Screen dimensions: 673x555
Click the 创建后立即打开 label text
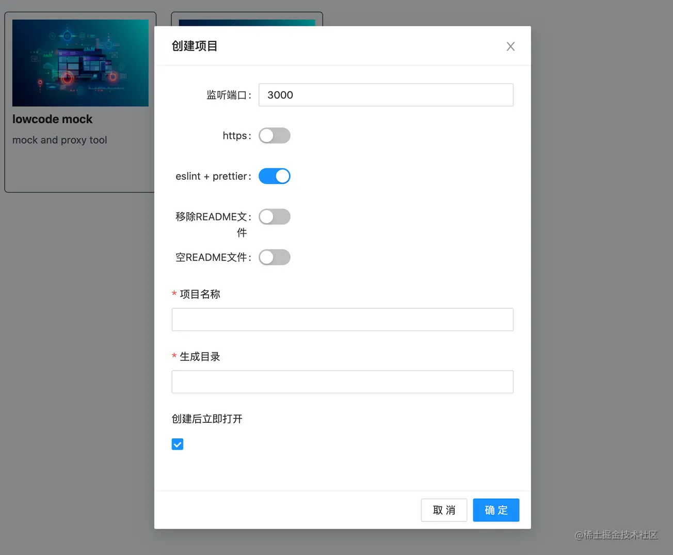[x=207, y=419]
